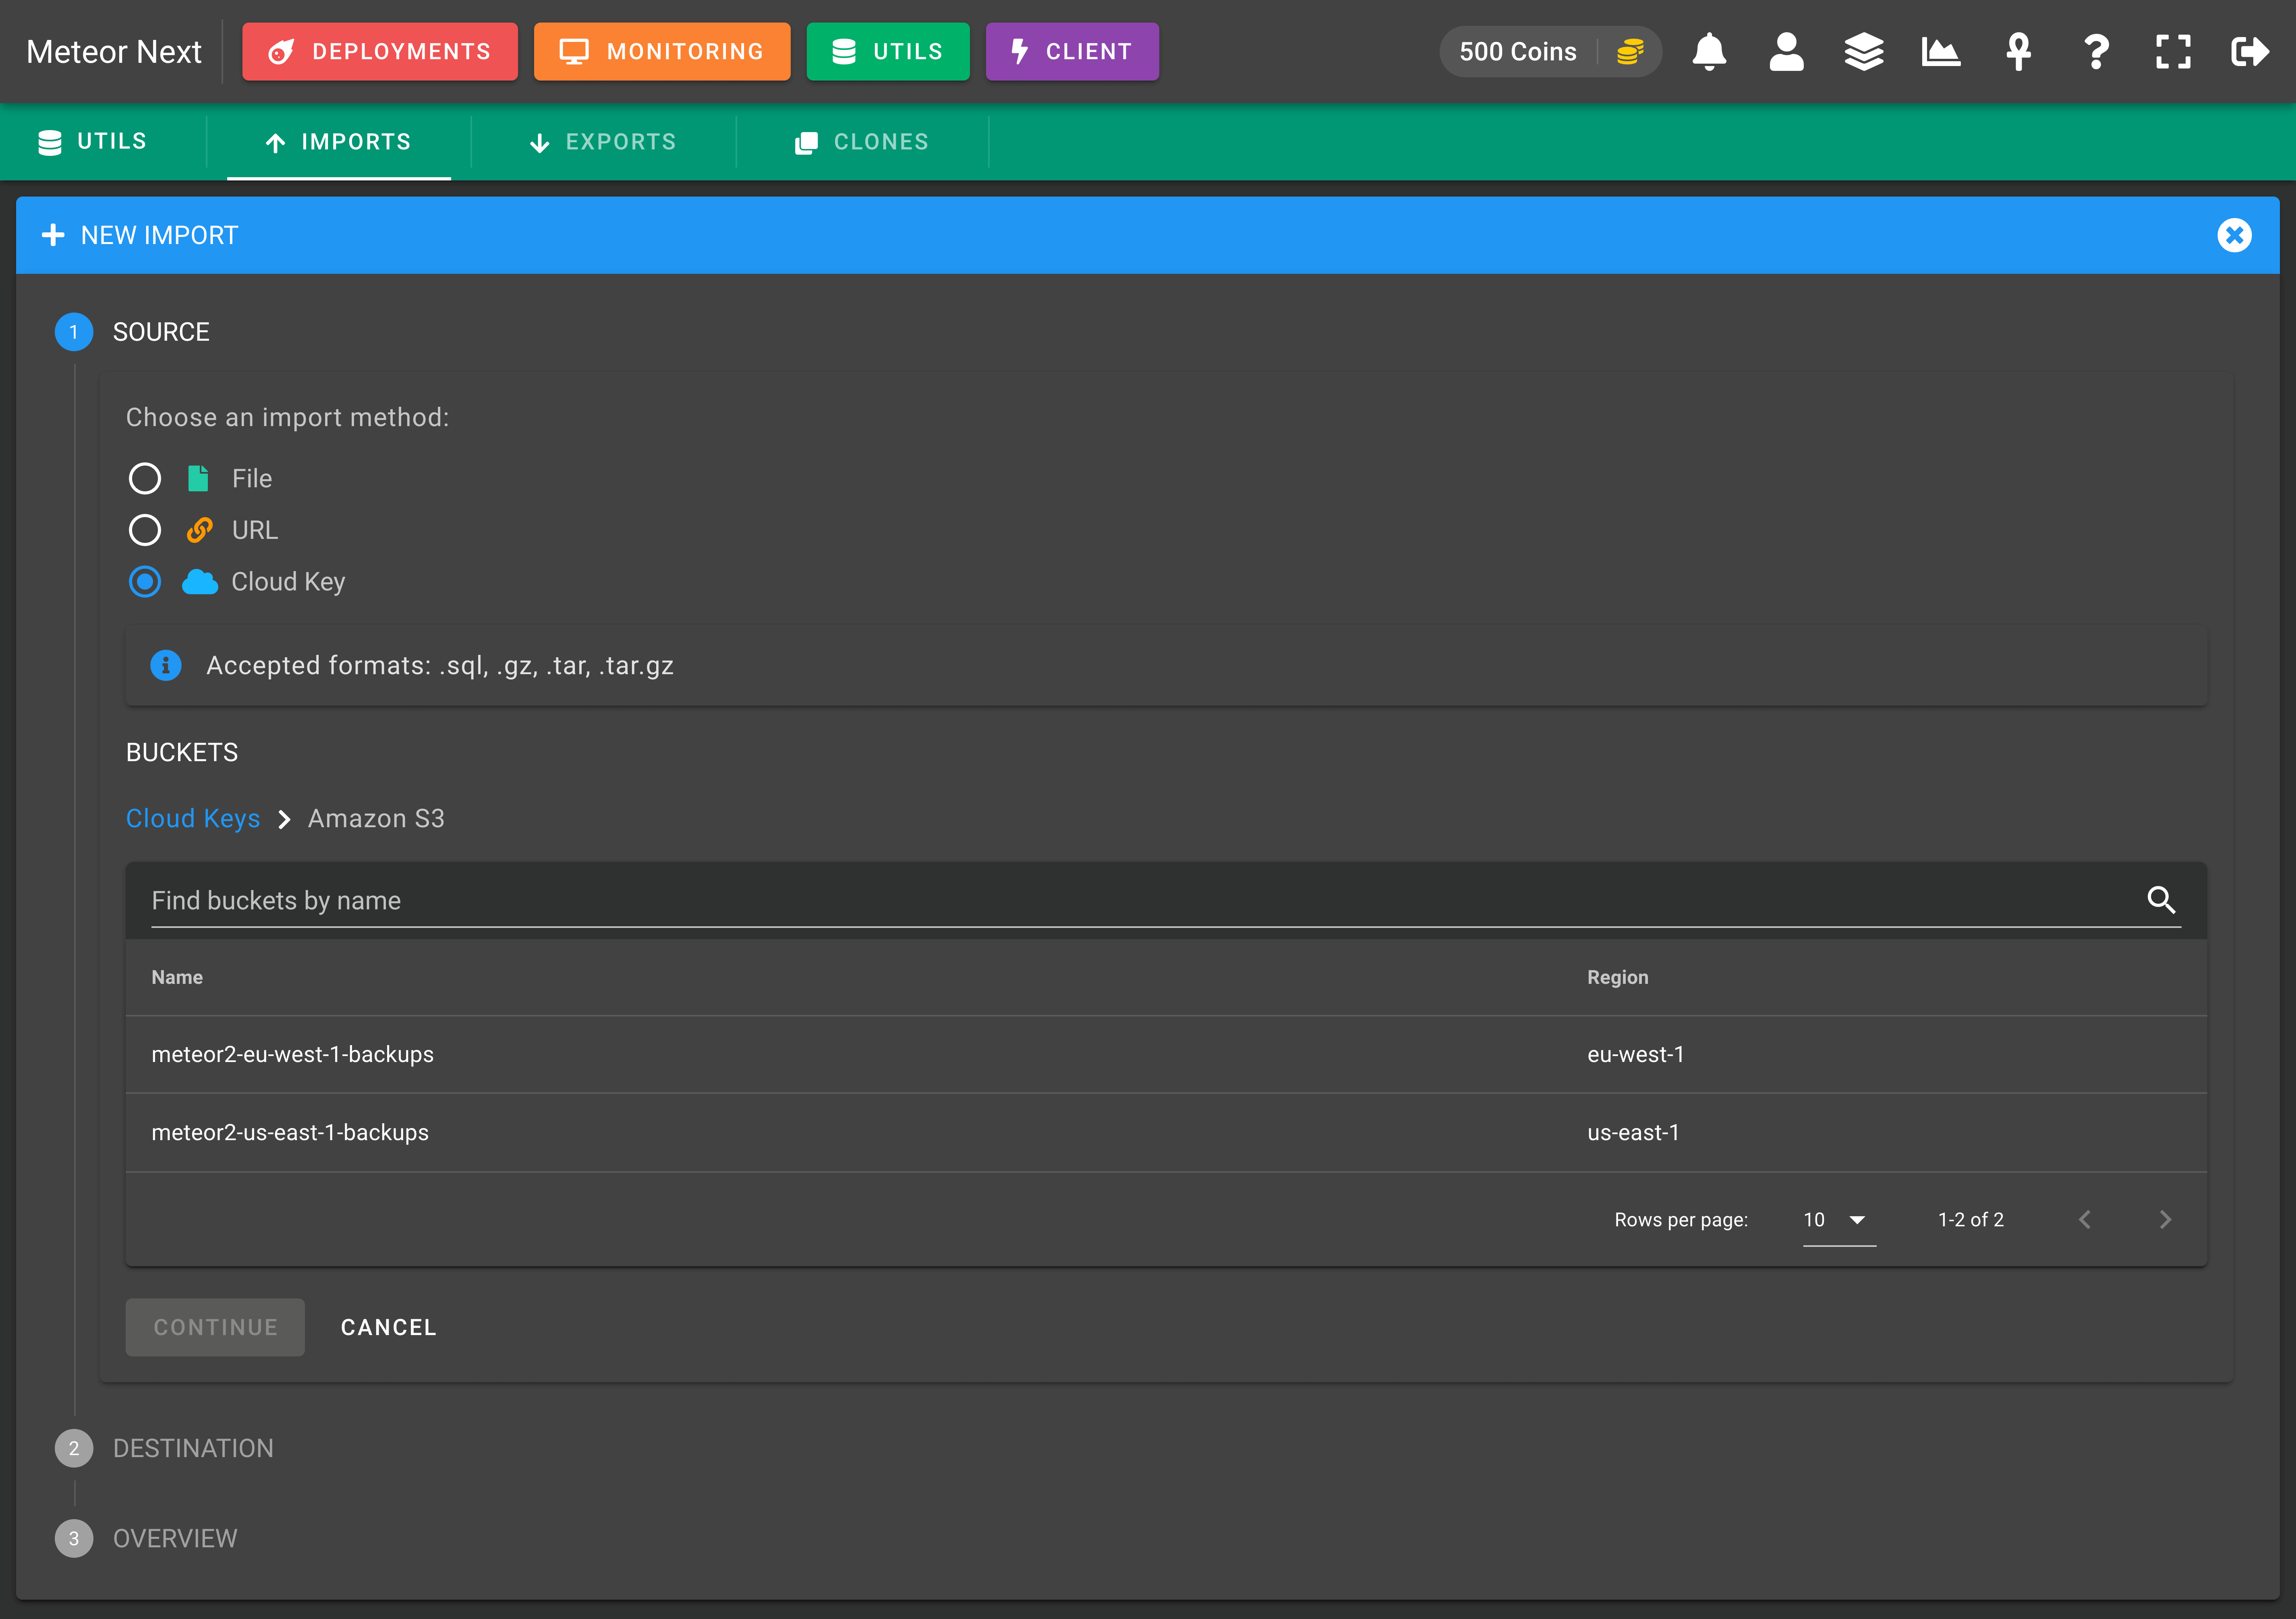
Task: Click the pin icon in top bar
Action: pyautogui.click(x=2019, y=51)
